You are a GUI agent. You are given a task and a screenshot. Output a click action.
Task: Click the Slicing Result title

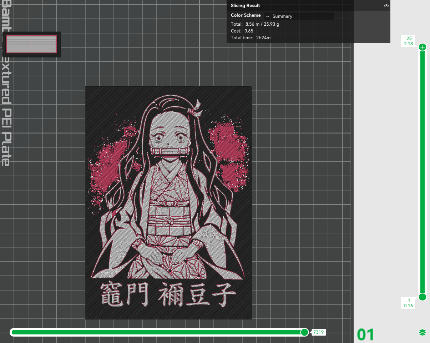(246, 6)
